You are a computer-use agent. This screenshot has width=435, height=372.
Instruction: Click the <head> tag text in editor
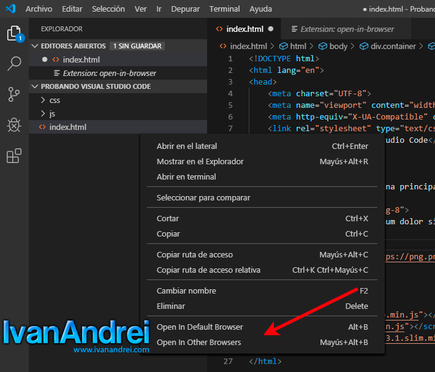pyautogui.click(x=263, y=82)
